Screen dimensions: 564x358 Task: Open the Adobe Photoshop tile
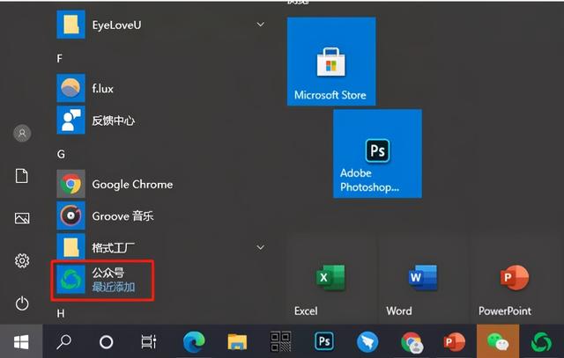377,154
